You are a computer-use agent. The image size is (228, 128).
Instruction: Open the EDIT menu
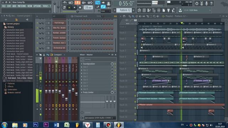[x=9, y=6]
